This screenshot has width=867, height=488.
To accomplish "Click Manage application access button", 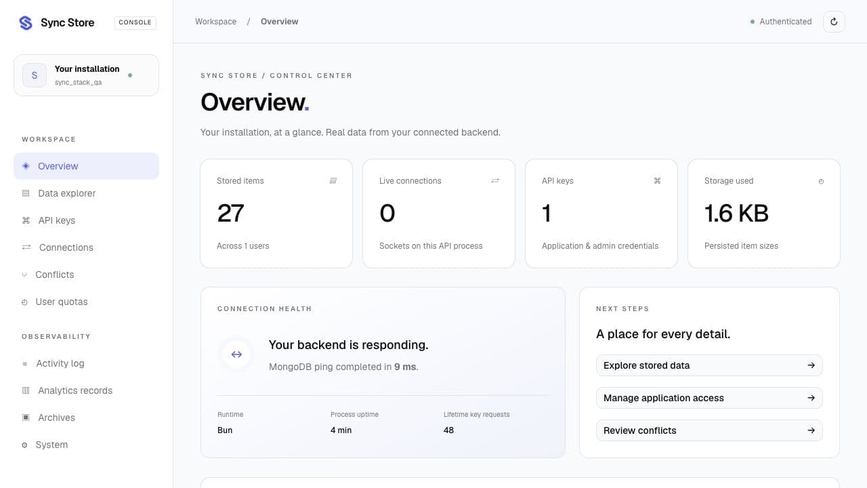I will 709,398.
